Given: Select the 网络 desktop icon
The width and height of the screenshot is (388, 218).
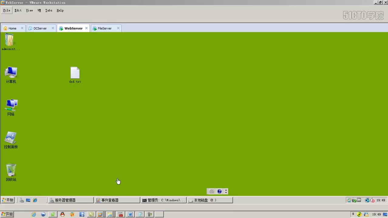Looking at the screenshot, I should point(11,108).
